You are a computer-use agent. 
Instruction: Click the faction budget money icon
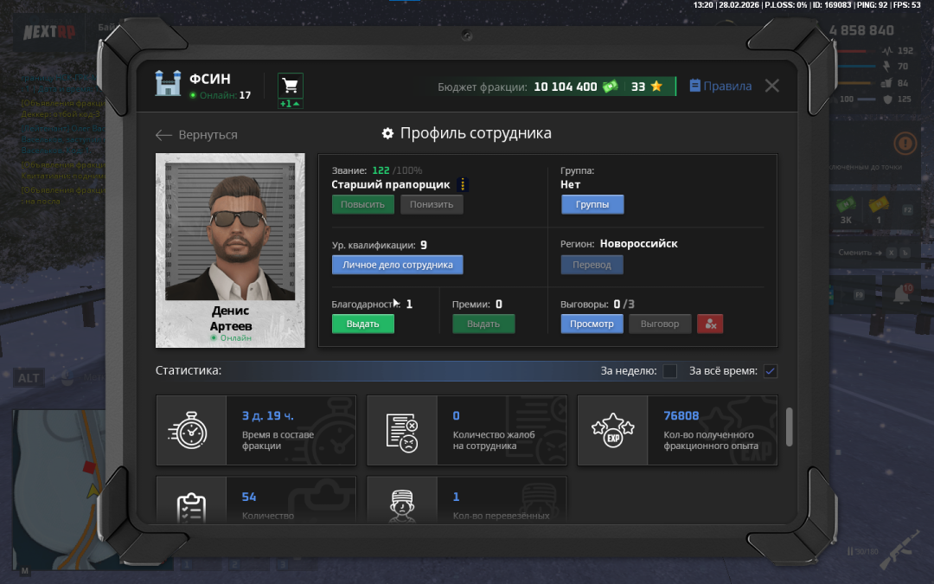point(611,87)
